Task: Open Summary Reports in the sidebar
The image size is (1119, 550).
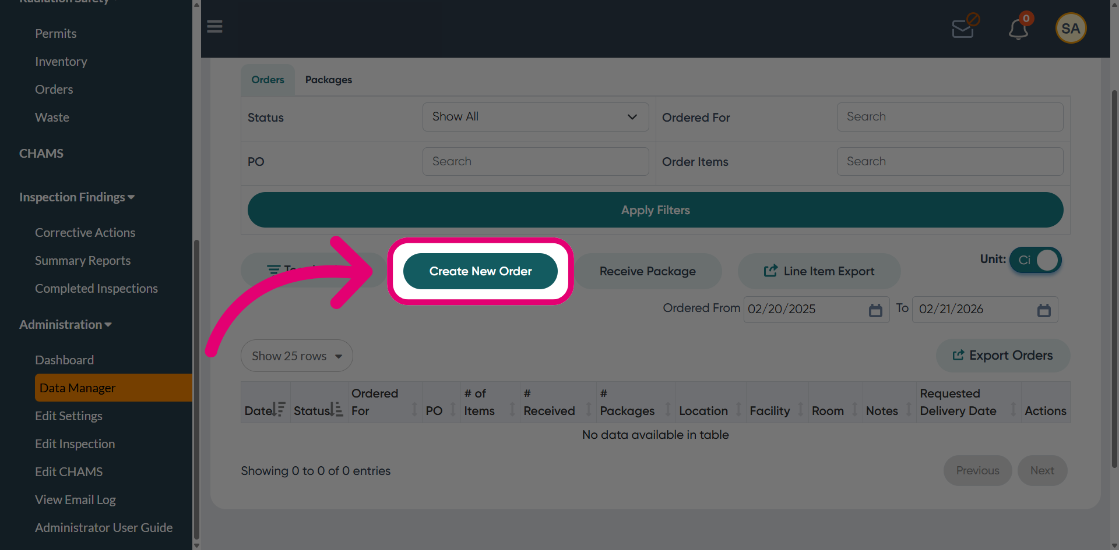Action: tap(83, 261)
